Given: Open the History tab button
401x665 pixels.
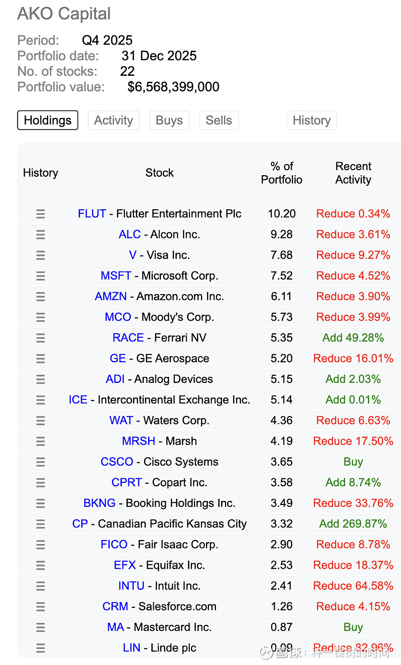Looking at the screenshot, I should click(311, 120).
